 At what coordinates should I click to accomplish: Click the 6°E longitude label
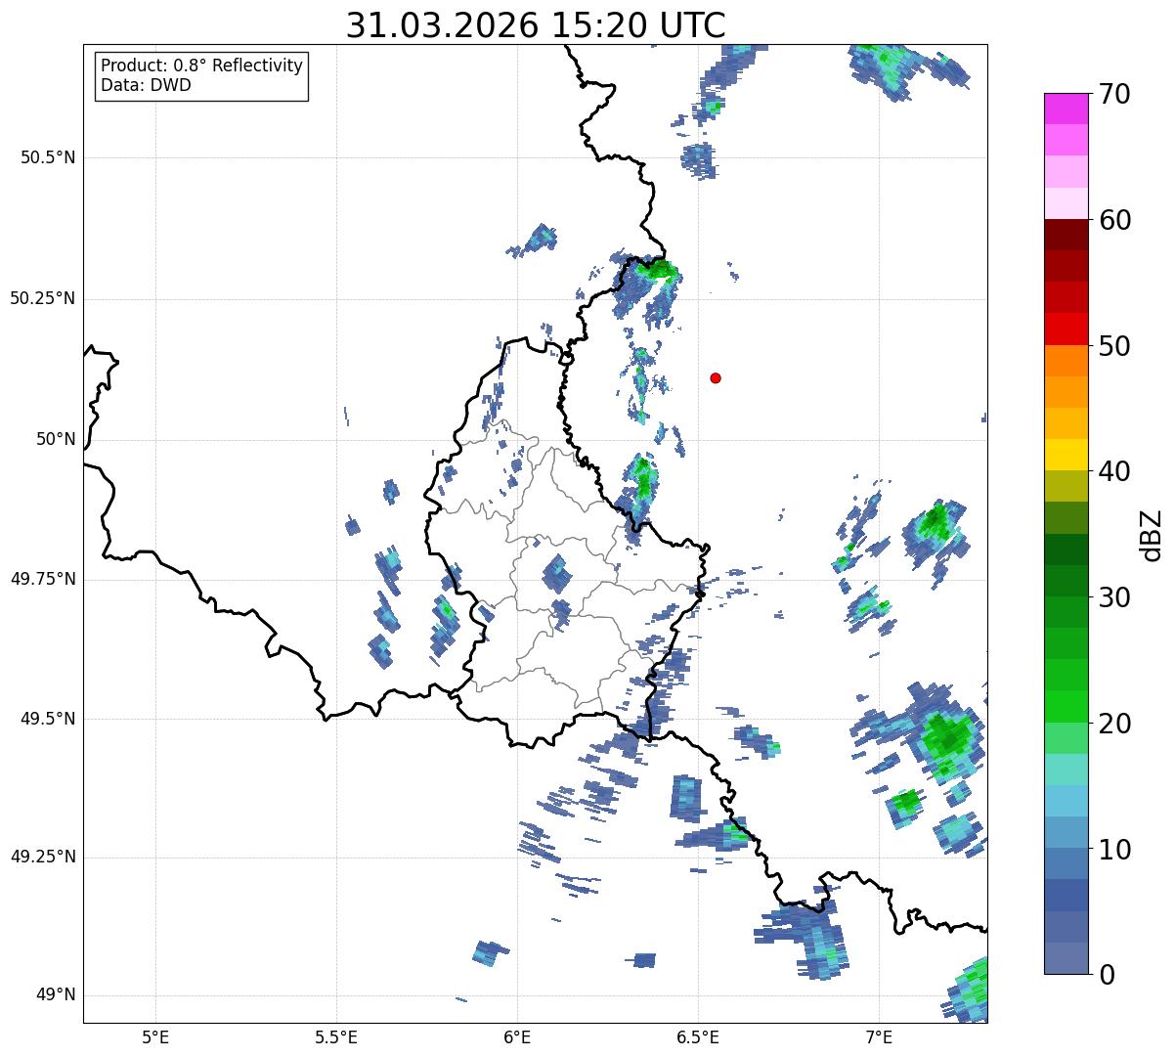coord(517,1036)
